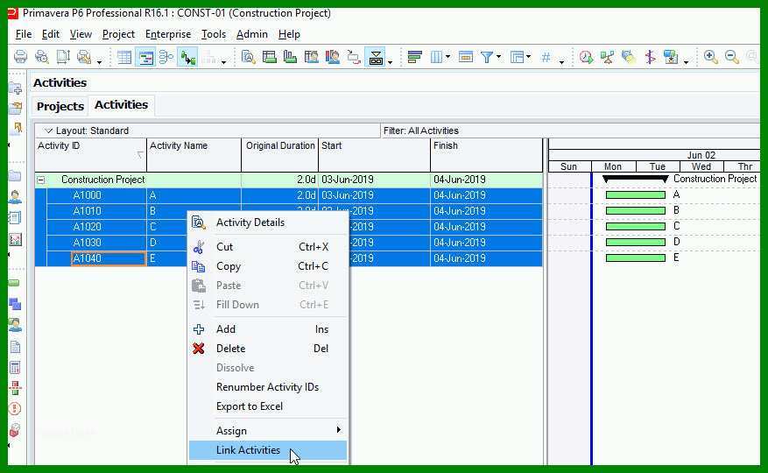Click the Tracking chart icon in sidebar
The image size is (768, 473).
click(x=15, y=240)
